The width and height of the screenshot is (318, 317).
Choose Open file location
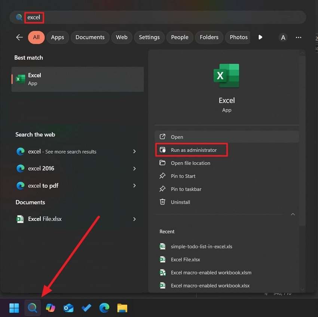(x=227, y=163)
